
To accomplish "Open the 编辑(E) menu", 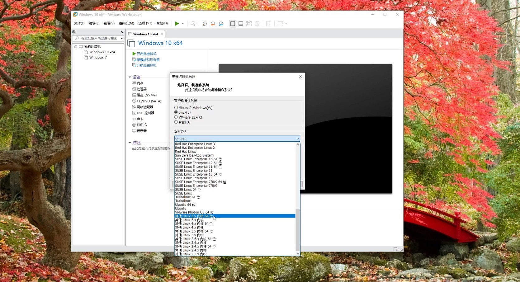I will pyautogui.click(x=94, y=23).
